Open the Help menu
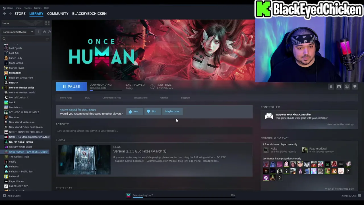This screenshot has width=364, height=205. [46, 8]
